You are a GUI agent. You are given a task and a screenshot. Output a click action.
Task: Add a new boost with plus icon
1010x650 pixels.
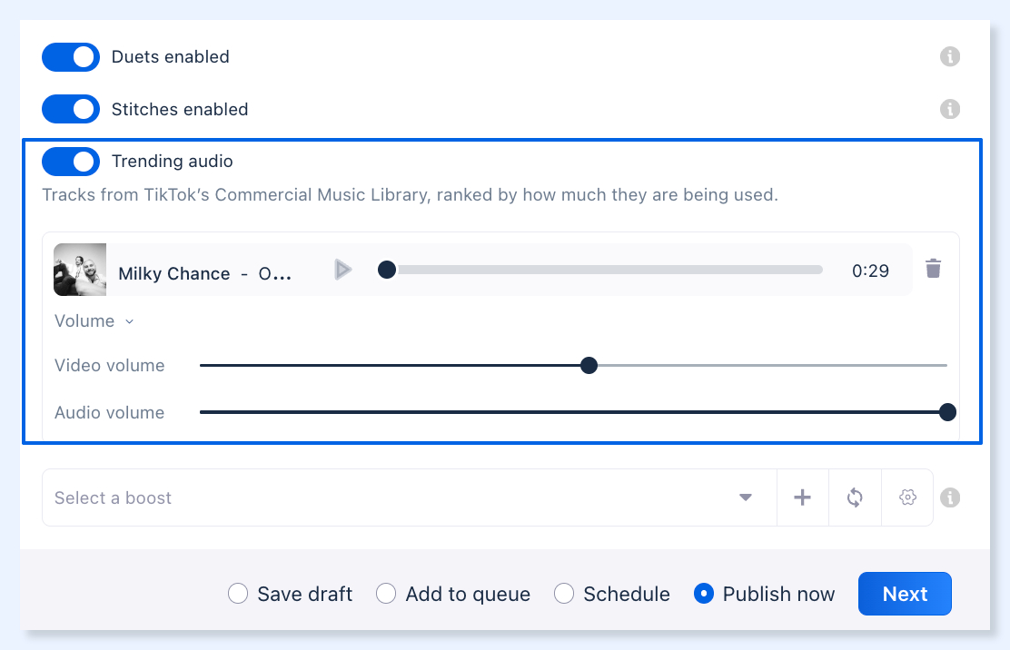pyautogui.click(x=803, y=497)
